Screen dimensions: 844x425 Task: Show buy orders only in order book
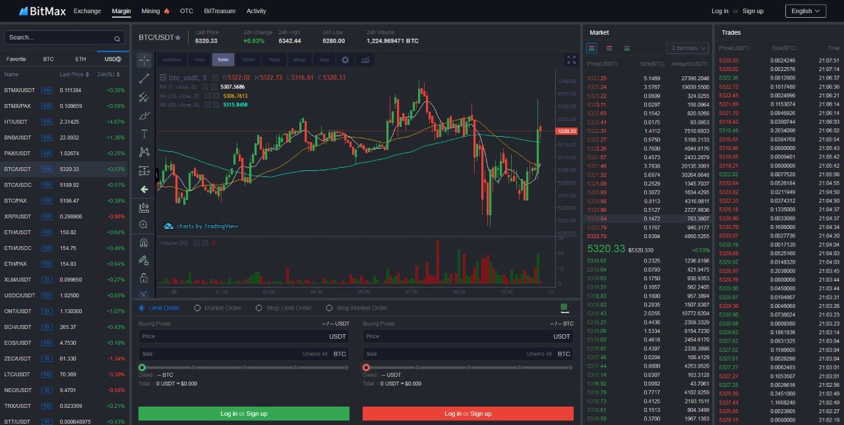[x=626, y=48]
